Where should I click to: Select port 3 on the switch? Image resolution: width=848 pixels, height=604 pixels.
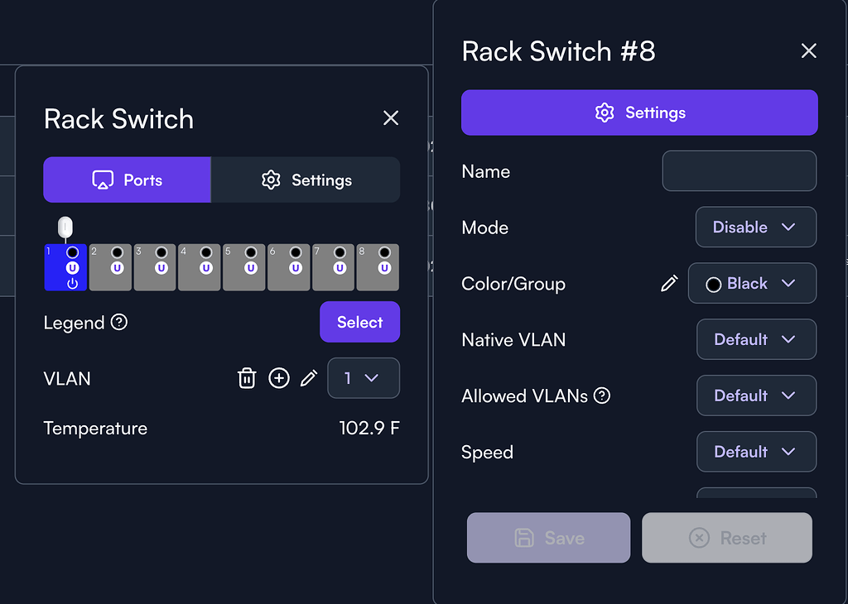point(155,266)
